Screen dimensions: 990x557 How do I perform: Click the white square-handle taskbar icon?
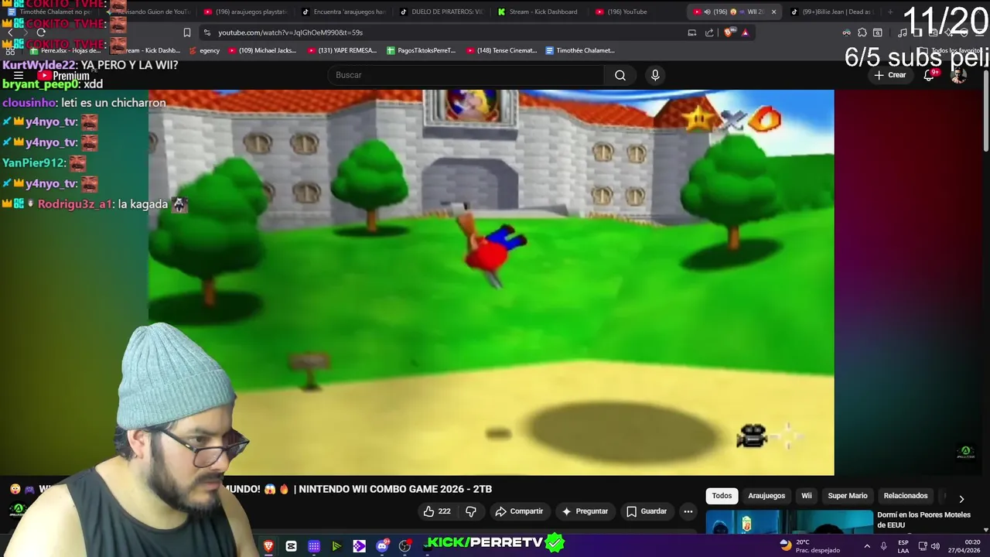(x=291, y=546)
